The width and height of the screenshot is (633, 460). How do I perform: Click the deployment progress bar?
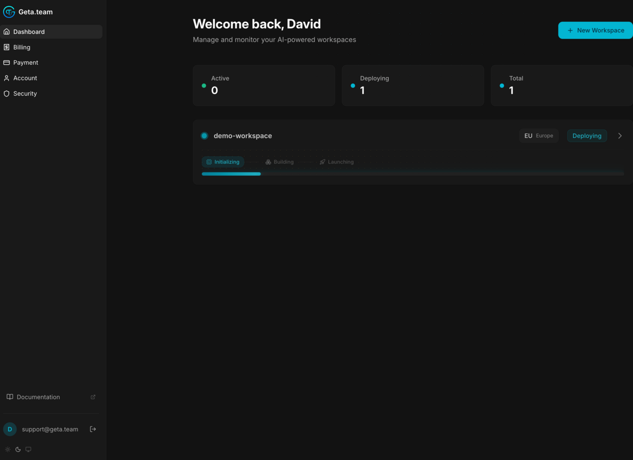point(413,174)
